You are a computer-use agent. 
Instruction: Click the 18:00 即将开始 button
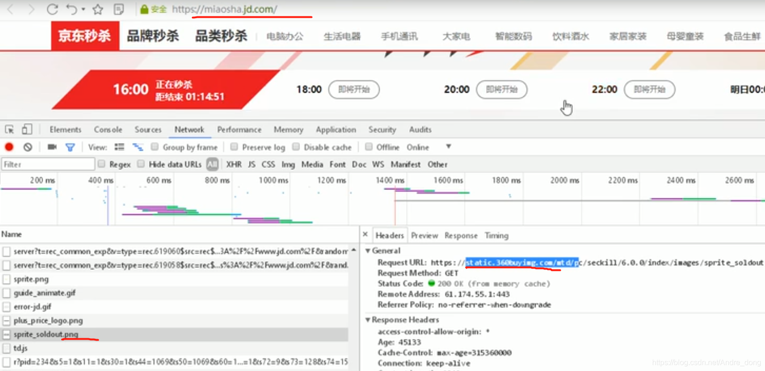(x=353, y=89)
